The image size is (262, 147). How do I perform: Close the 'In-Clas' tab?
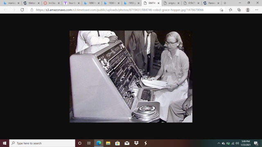point(59,3)
